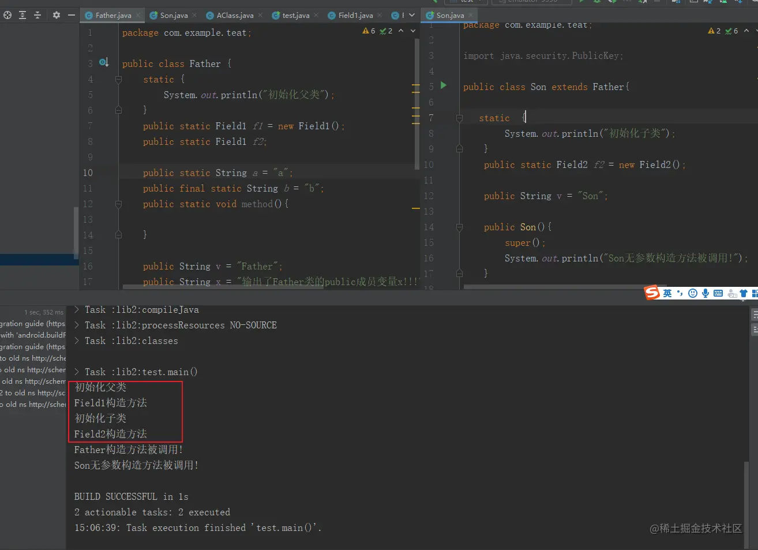Expand Task :lib2:classes output
This screenshot has width=758, height=550.
(x=77, y=341)
